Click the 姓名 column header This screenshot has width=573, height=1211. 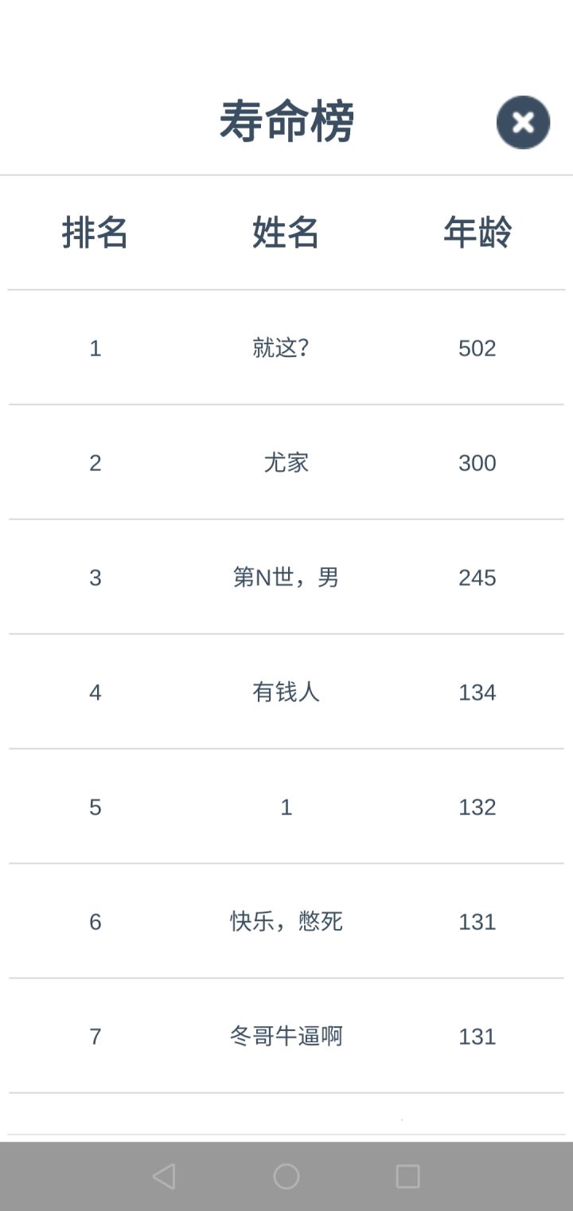pos(286,233)
